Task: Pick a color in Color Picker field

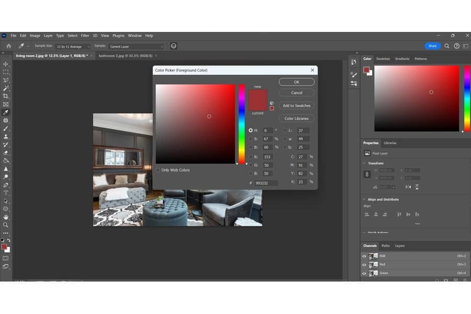Action: pyautogui.click(x=195, y=124)
